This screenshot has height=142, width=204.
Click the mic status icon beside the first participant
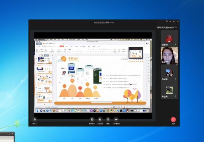click(x=175, y=44)
